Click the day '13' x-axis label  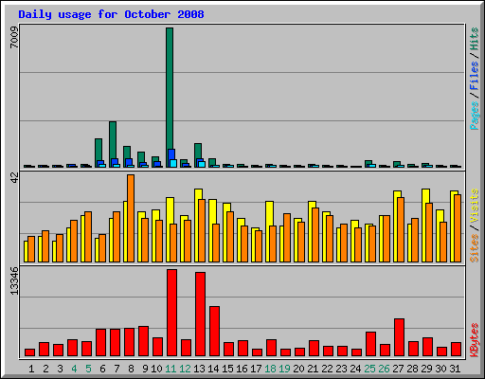(199, 369)
